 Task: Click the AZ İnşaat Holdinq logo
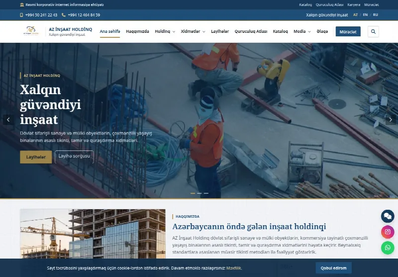point(31,31)
